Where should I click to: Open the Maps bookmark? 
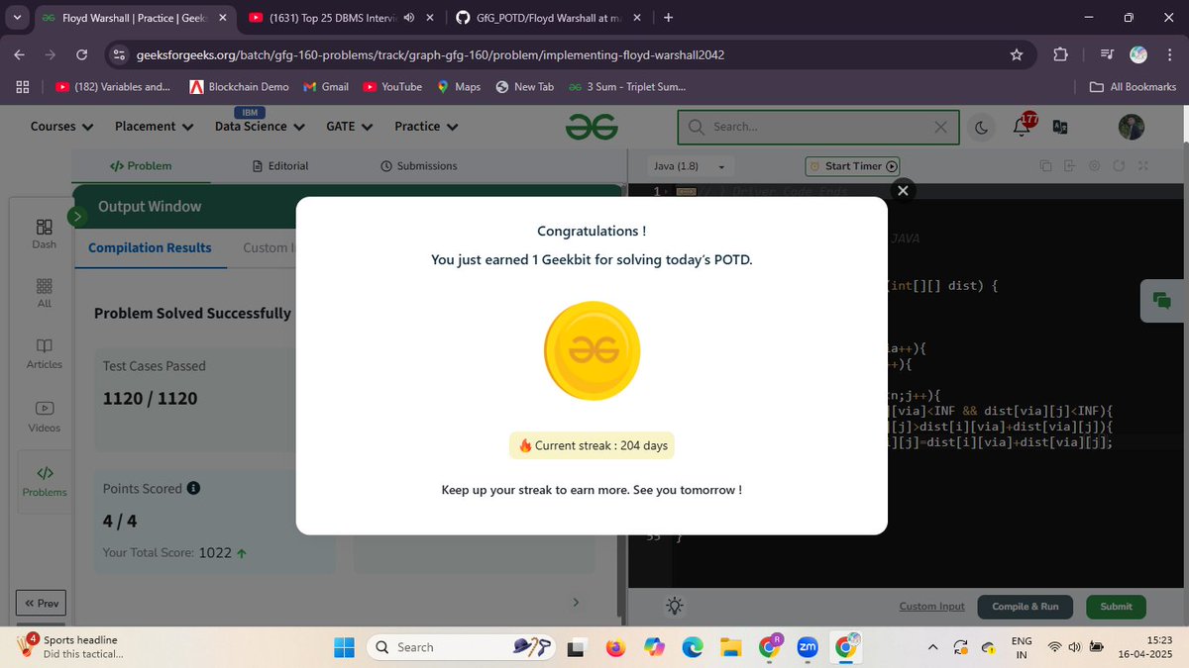tap(459, 87)
